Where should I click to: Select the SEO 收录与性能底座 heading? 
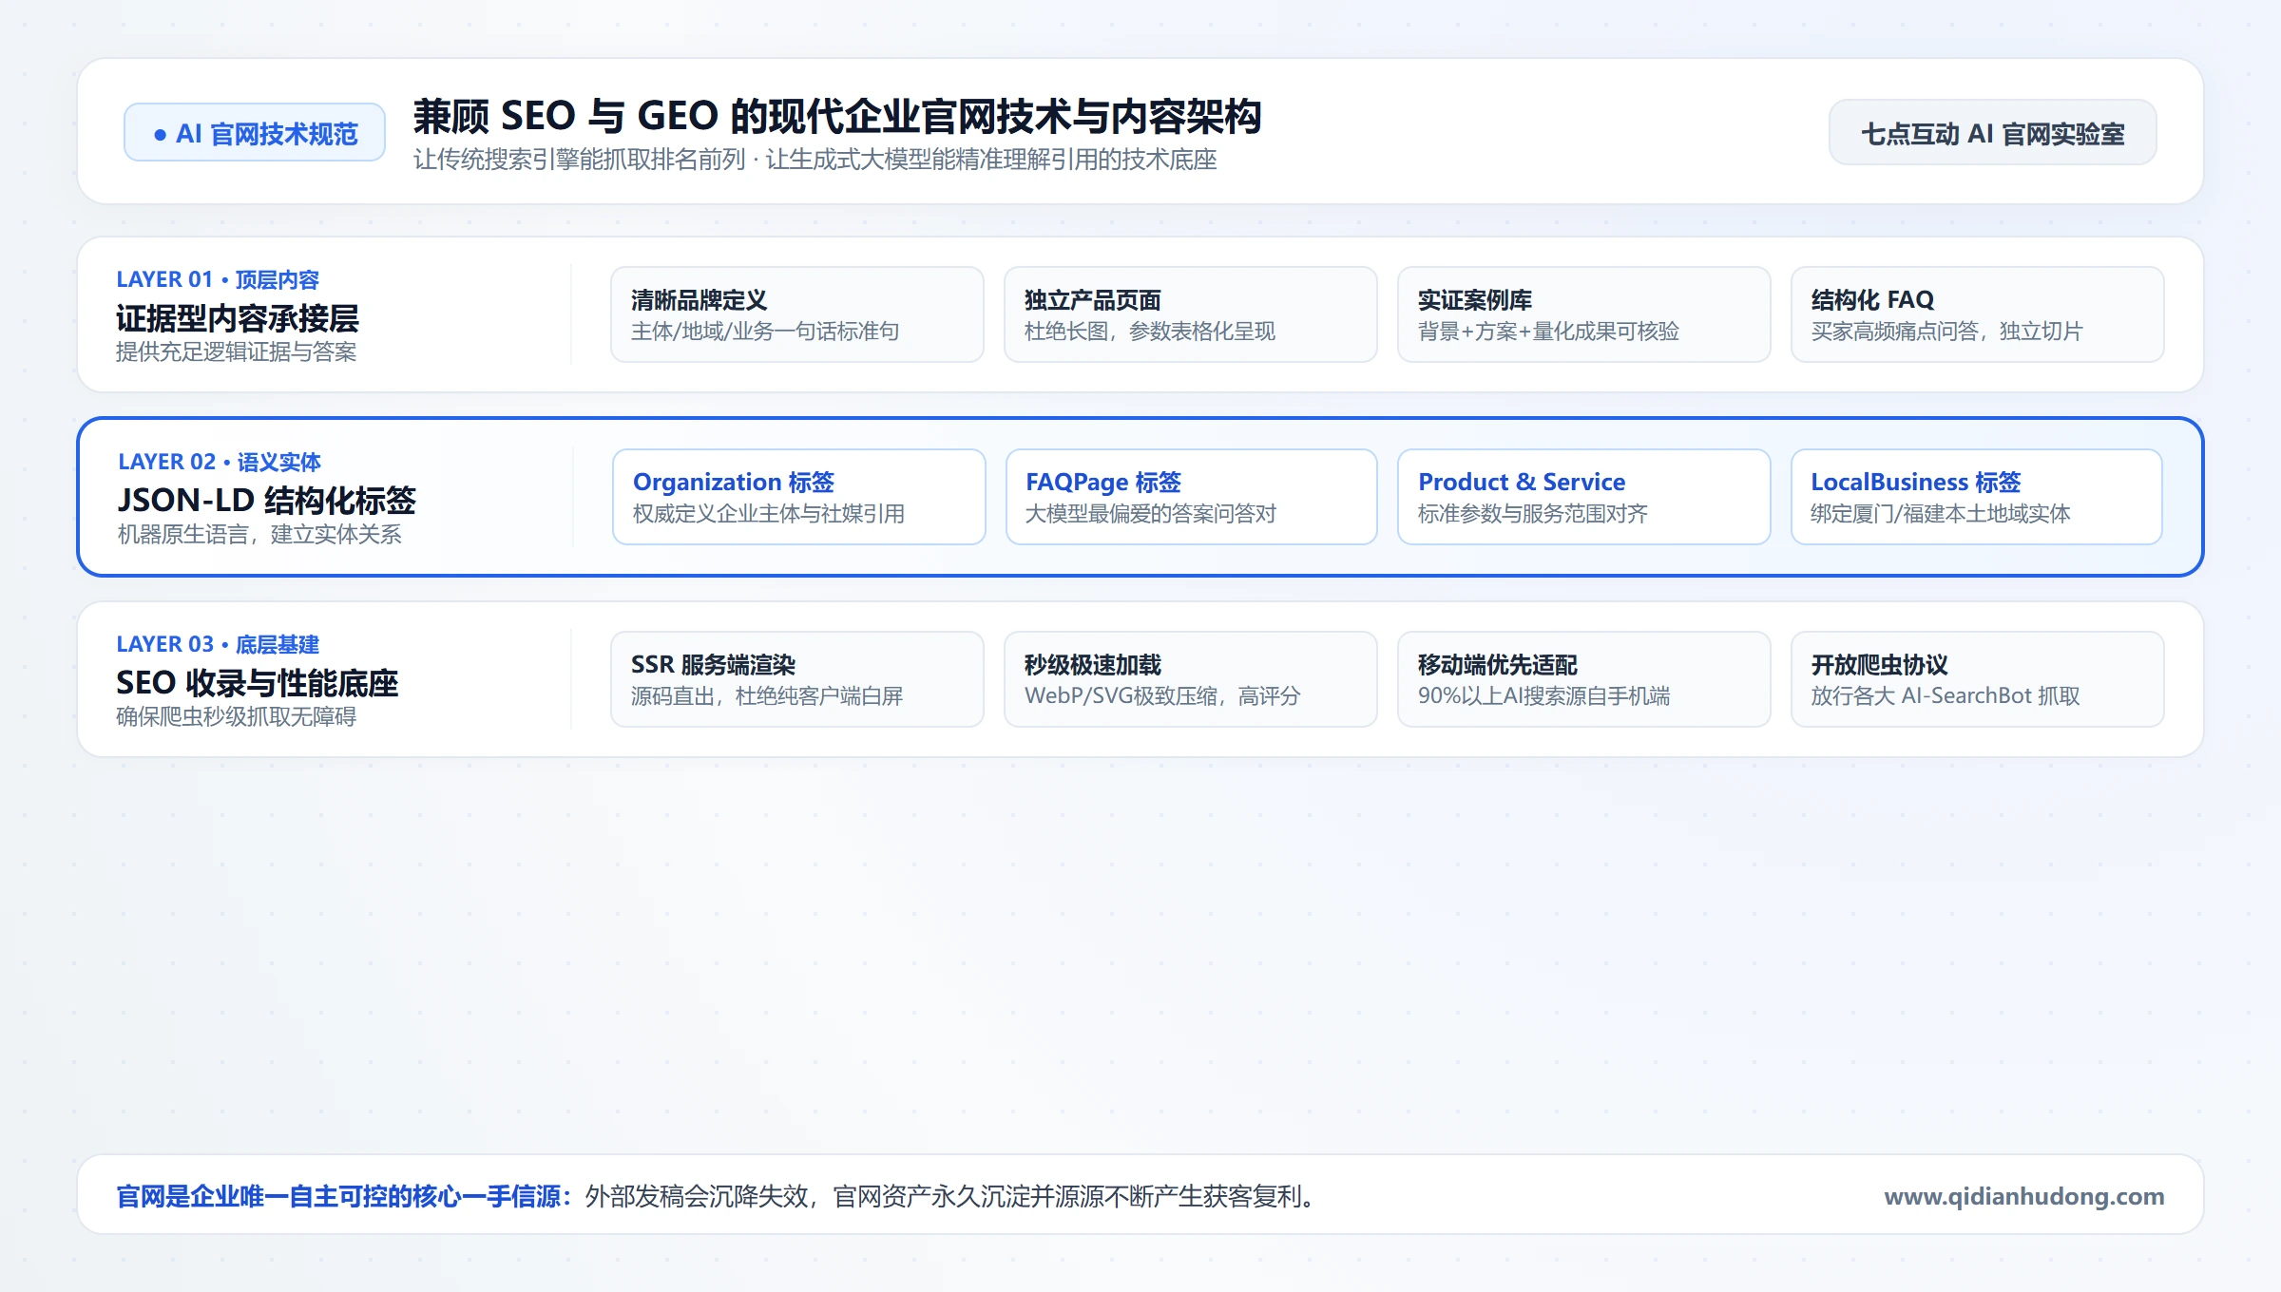258,683
